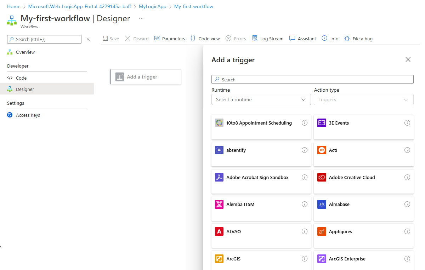The width and height of the screenshot is (425, 270).
Task: Click the 3E Events connector icon
Action: click(322, 123)
